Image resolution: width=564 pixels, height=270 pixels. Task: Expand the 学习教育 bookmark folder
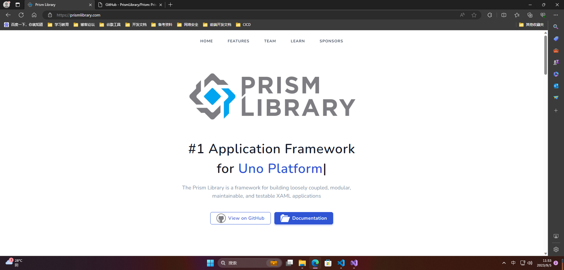point(58,25)
